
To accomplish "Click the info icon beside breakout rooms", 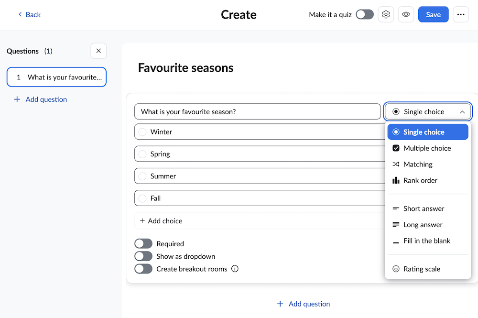I will 235,269.
